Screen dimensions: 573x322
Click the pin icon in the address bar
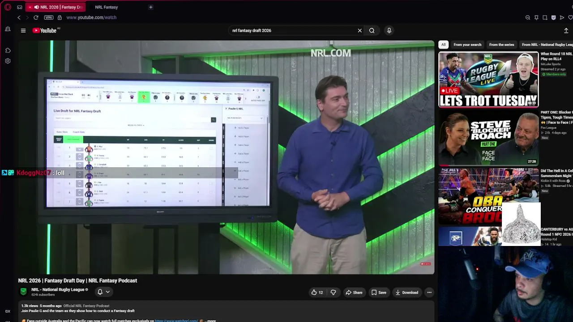pyautogui.click(x=536, y=17)
